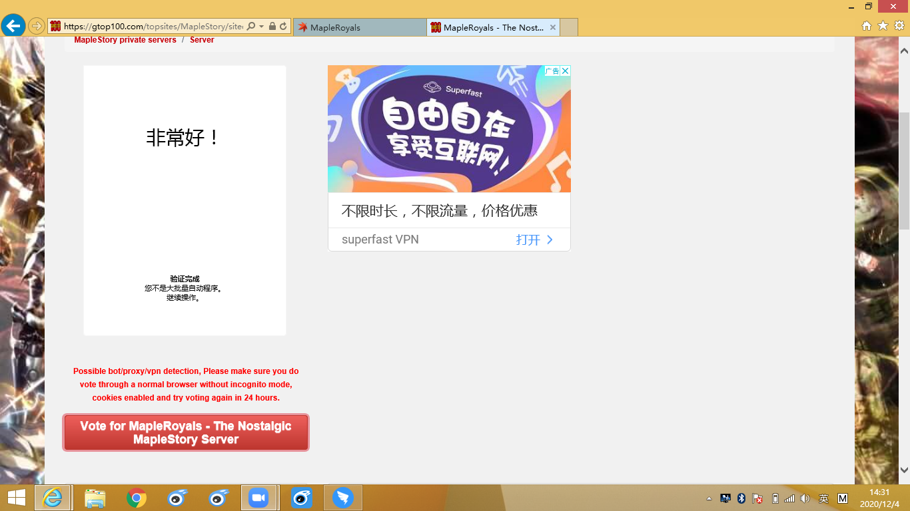910x511 pixels.
Task: Close the MapleRoyals - The Nost... tab
Action: pyautogui.click(x=553, y=27)
